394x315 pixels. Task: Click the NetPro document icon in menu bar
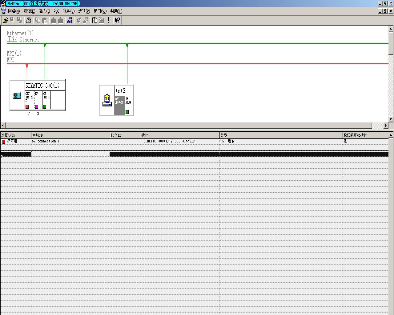pos(3,11)
